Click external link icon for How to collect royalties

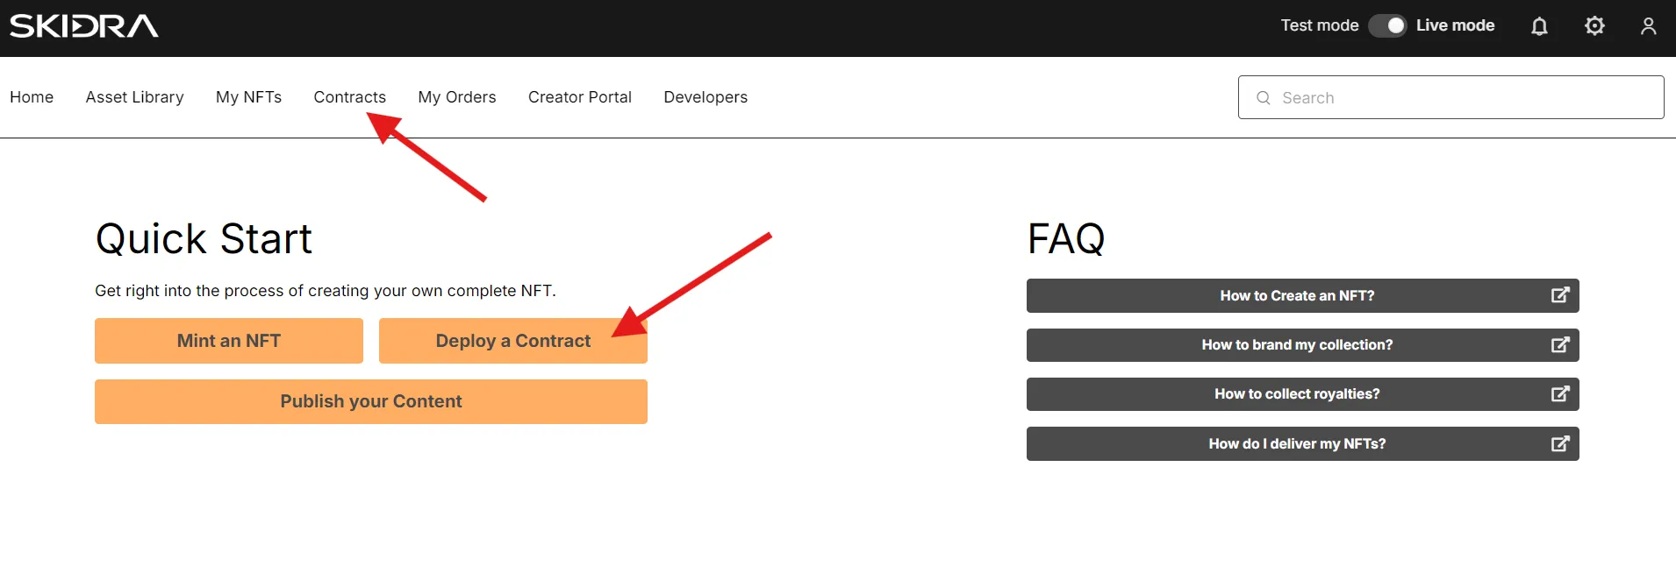[1559, 393]
